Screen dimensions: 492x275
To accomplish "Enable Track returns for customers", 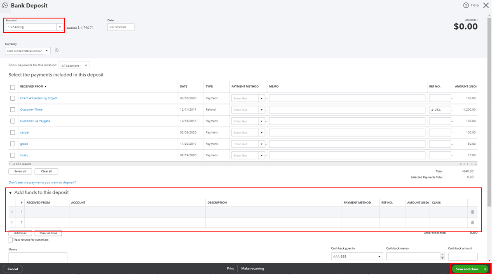I will tap(10, 240).
